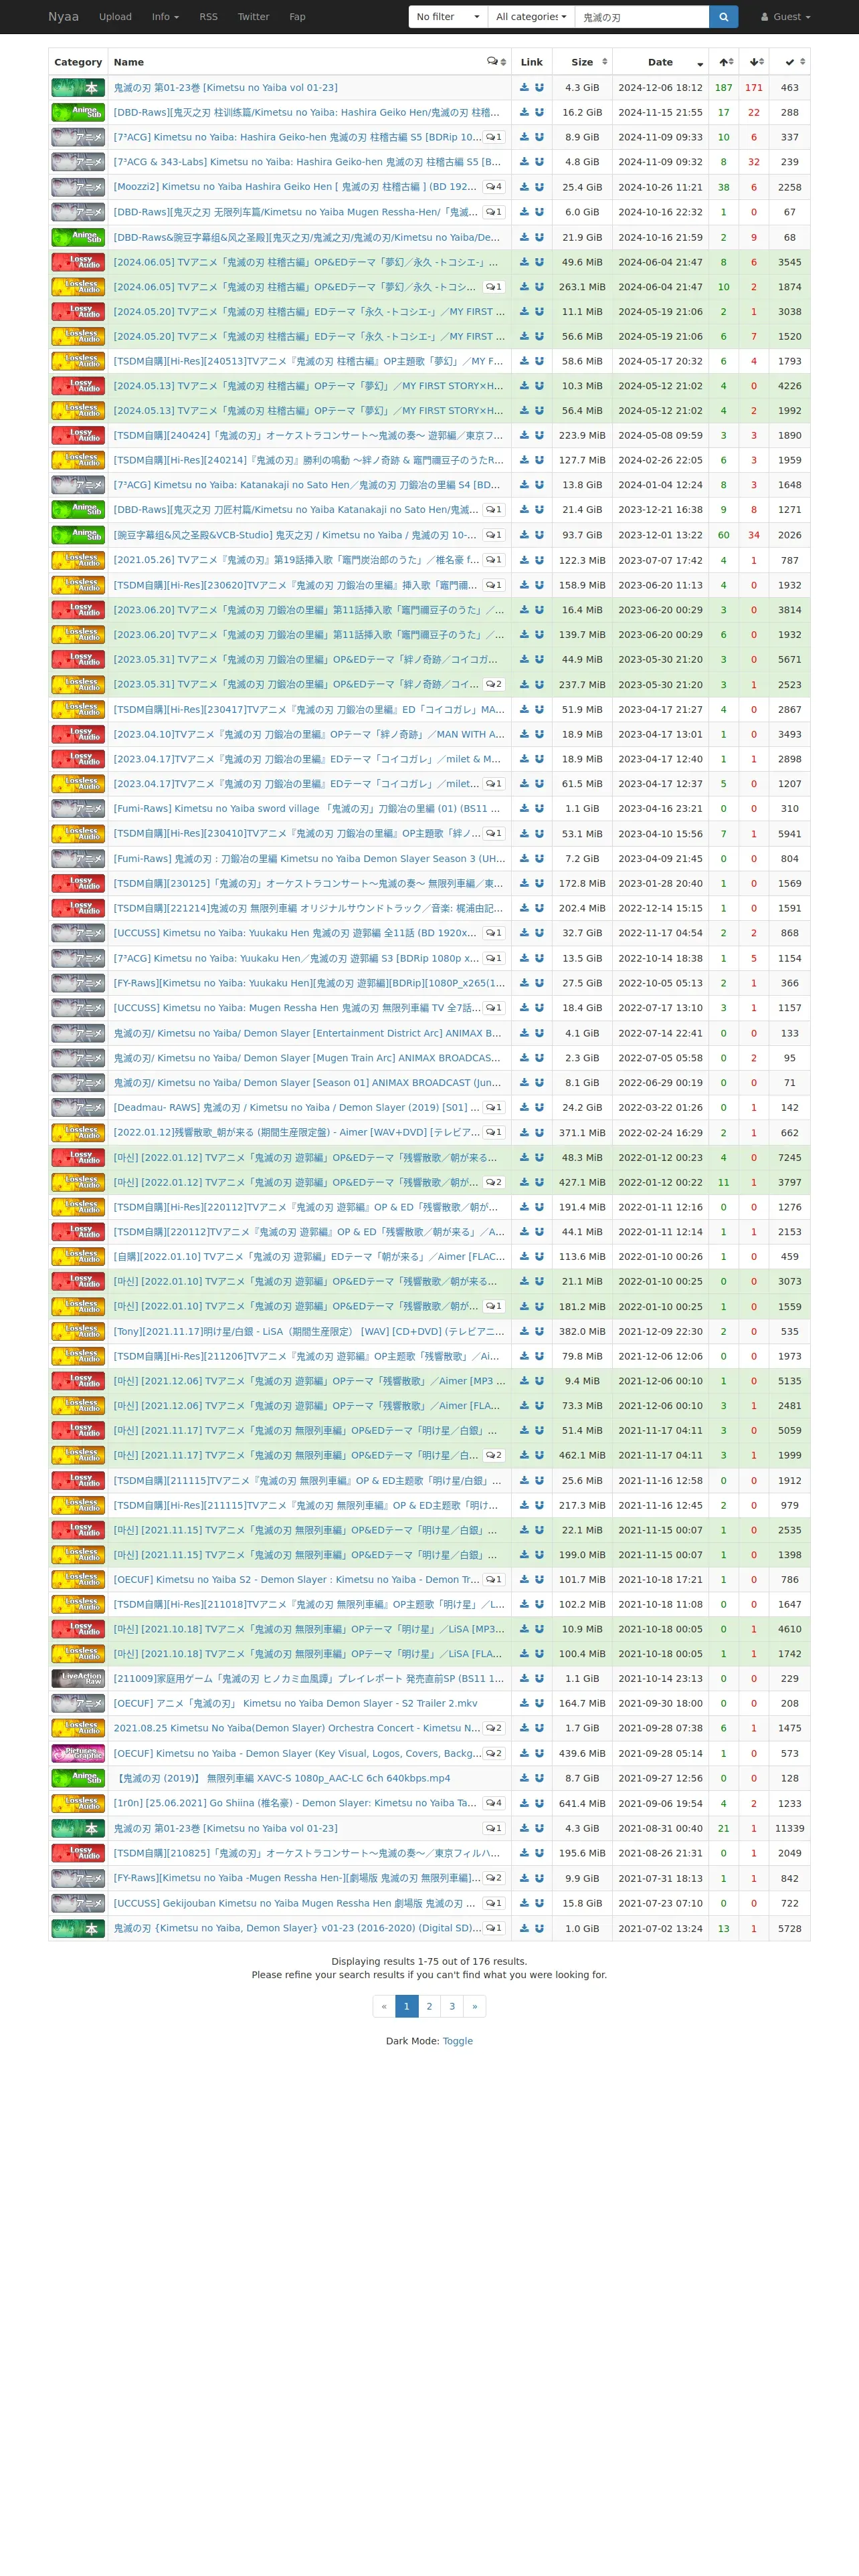Sort results by leechers down-arrow header
This screenshot has width=859, height=2576.
pos(754,62)
